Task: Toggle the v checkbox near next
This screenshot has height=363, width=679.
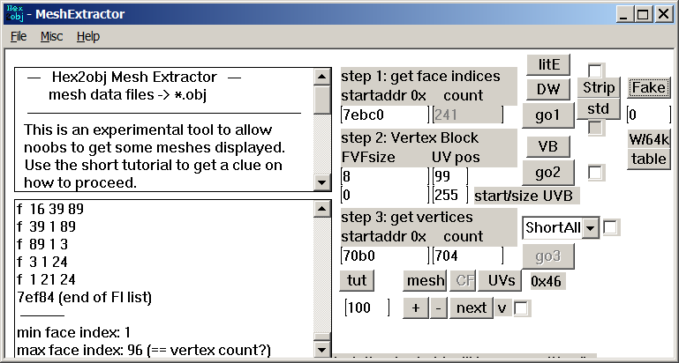Action: tap(522, 308)
